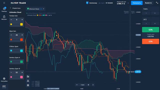Select the 5 min timeframe label
160x90 pixels.
pyautogui.click(x=82, y=85)
